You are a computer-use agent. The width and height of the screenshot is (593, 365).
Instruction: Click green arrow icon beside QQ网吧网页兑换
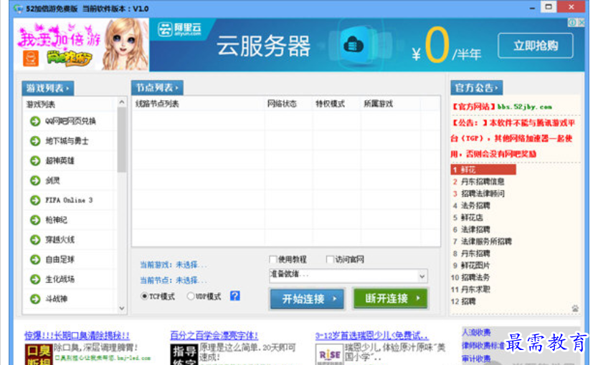point(35,121)
